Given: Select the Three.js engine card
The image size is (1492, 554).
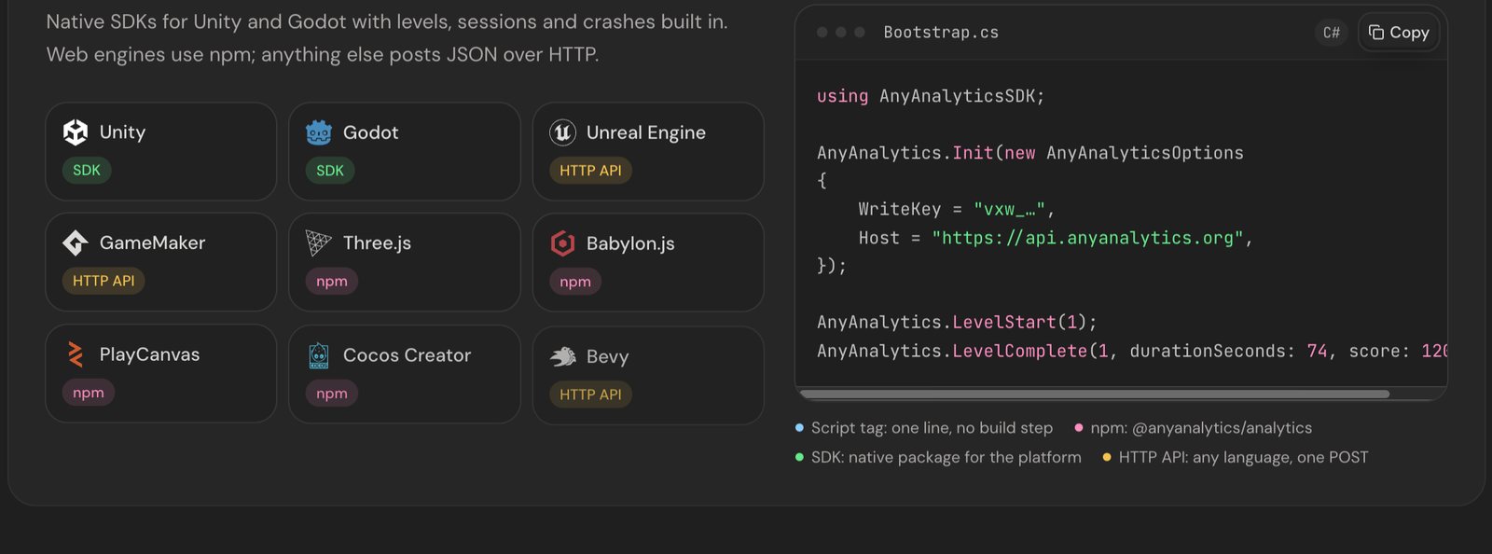Looking at the screenshot, I should 405,262.
